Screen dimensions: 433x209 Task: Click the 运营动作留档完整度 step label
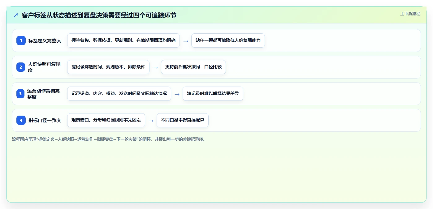(44, 94)
